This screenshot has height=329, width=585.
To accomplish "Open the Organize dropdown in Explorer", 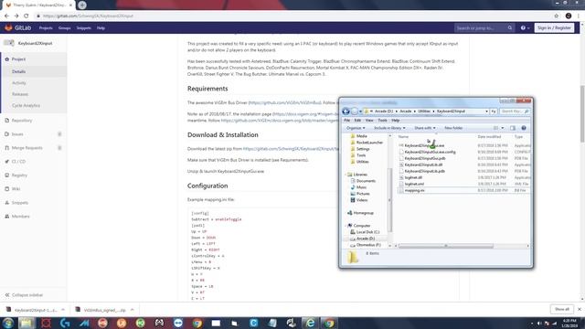I will 356,128.
